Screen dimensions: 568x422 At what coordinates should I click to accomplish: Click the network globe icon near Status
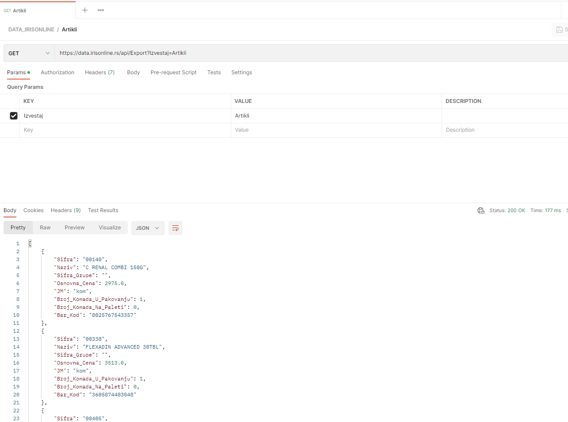pyautogui.click(x=481, y=210)
